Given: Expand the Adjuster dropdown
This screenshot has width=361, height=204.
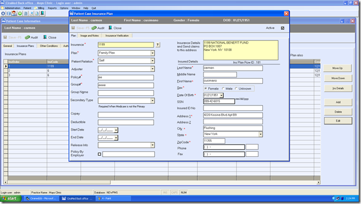Looking at the screenshot, I should 152,69.
